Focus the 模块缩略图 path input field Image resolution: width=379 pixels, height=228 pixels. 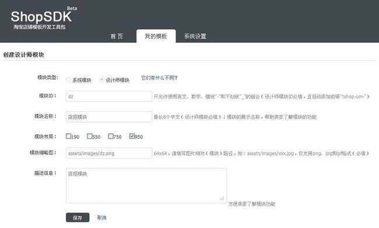click(109, 154)
